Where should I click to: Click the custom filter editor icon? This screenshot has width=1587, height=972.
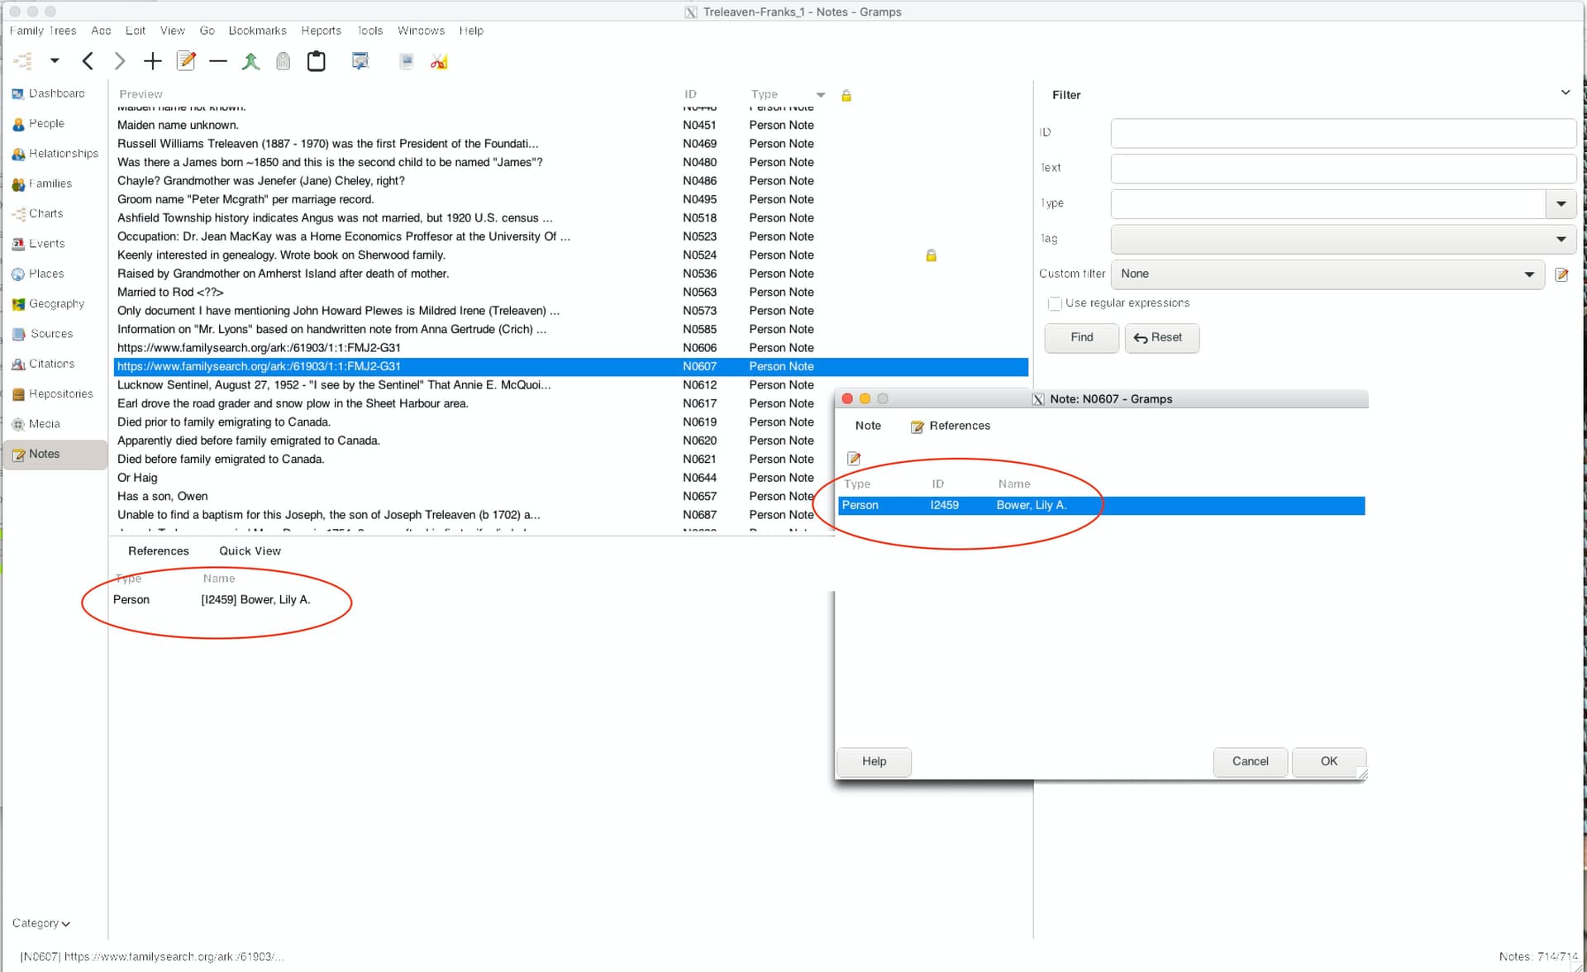[1561, 274]
